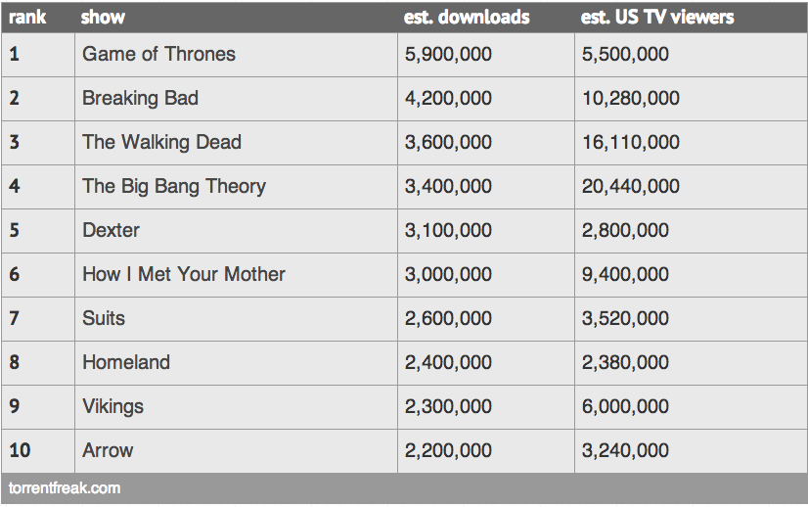Select the Game of Thrones show cell
The height and width of the screenshot is (507, 808).
point(236,55)
